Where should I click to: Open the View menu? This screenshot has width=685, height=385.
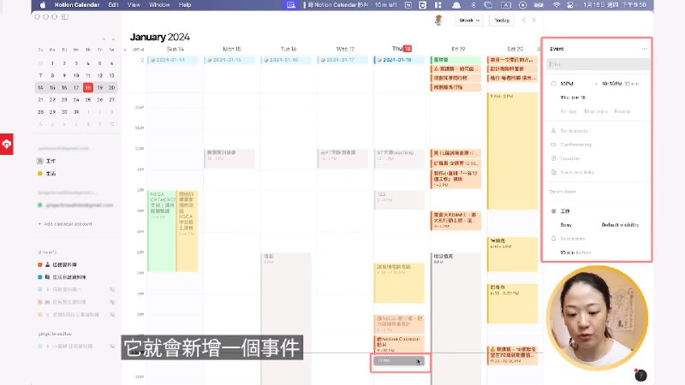[134, 5]
